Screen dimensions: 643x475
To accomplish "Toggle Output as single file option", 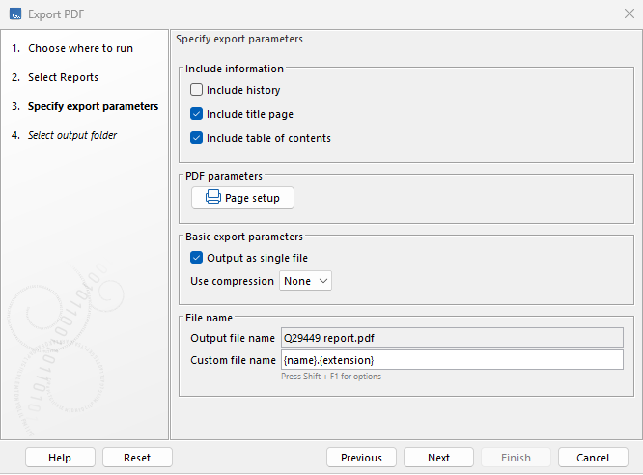I will coord(197,258).
